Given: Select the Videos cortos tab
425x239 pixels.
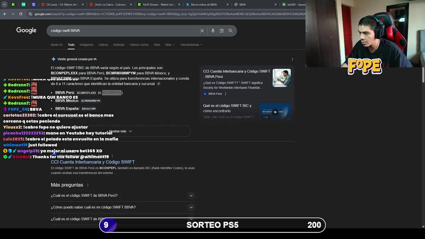Looking at the screenshot, I should [139, 45].
